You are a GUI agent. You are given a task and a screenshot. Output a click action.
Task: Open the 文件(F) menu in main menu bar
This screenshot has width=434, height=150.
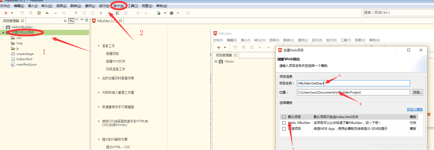[5, 6]
